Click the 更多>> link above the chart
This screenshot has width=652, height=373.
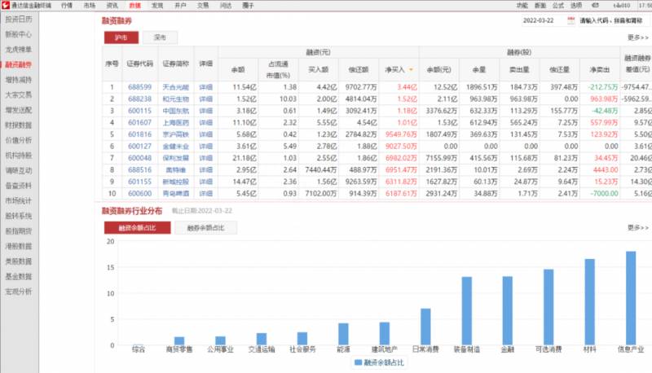[x=638, y=227]
